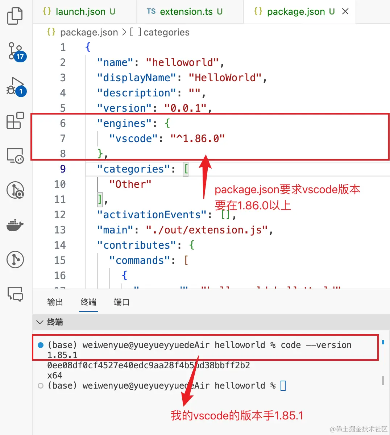Click the 1.85.1 version output in terminal
Screen dimensions: 390x435
[x=62, y=355]
